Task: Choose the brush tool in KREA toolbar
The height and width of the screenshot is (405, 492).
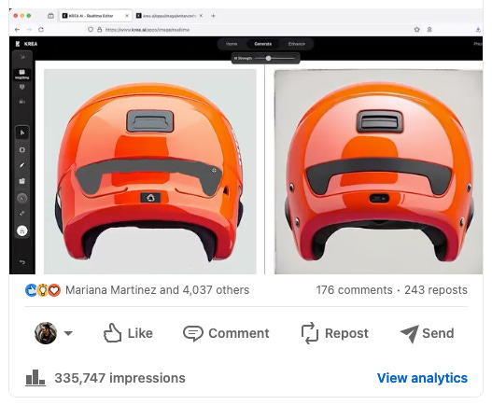Action: click(22, 165)
